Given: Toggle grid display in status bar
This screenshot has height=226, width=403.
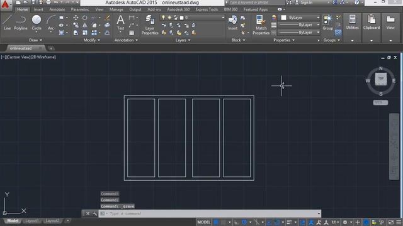Looking at the screenshot, I should [216, 222].
